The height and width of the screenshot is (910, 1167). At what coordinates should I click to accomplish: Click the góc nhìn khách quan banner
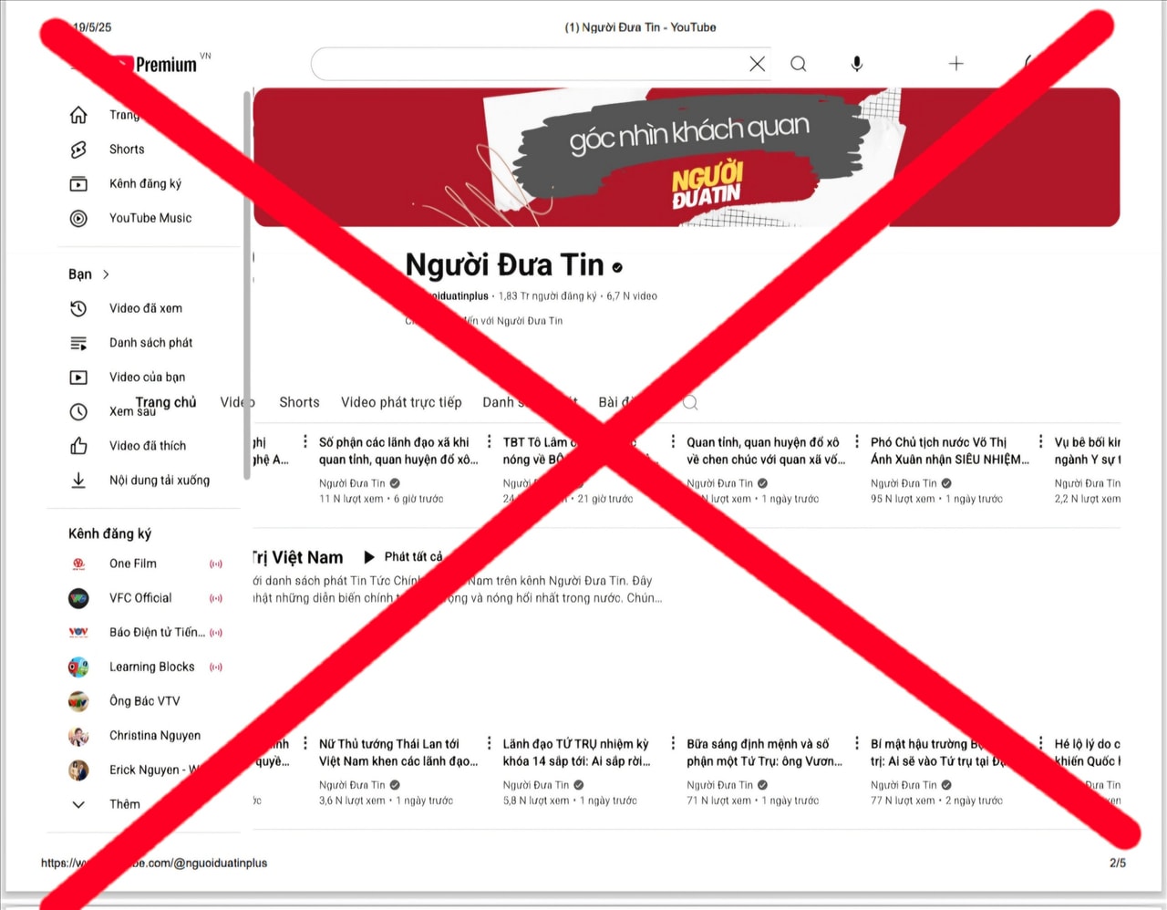(x=686, y=157)
